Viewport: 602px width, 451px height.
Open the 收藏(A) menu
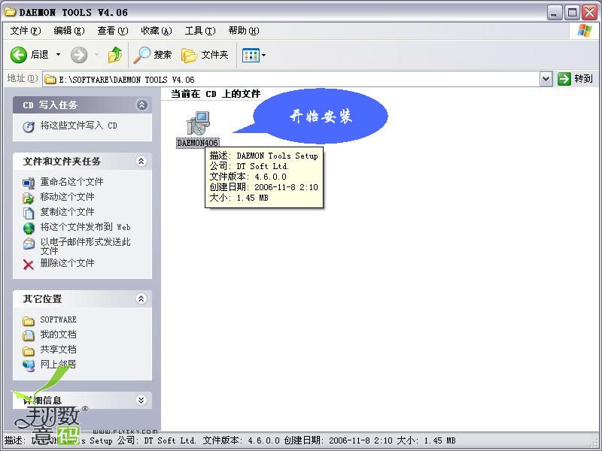[157, 31]
